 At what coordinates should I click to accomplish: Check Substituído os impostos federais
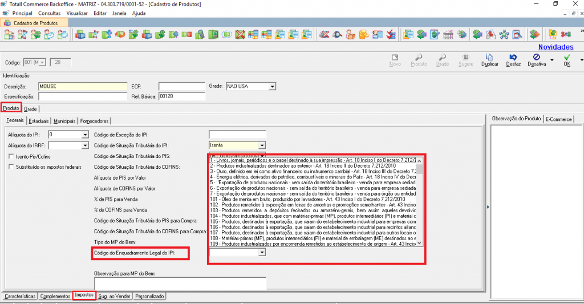(11, 167)
